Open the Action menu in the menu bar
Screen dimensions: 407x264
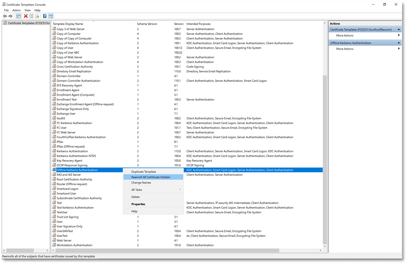tap(16, 10)
